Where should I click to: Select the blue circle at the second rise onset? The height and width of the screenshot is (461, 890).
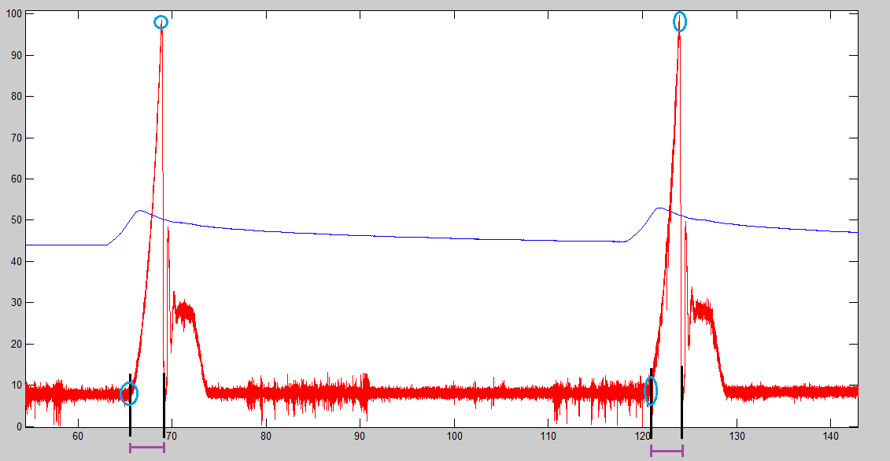(x=650, y=391)
